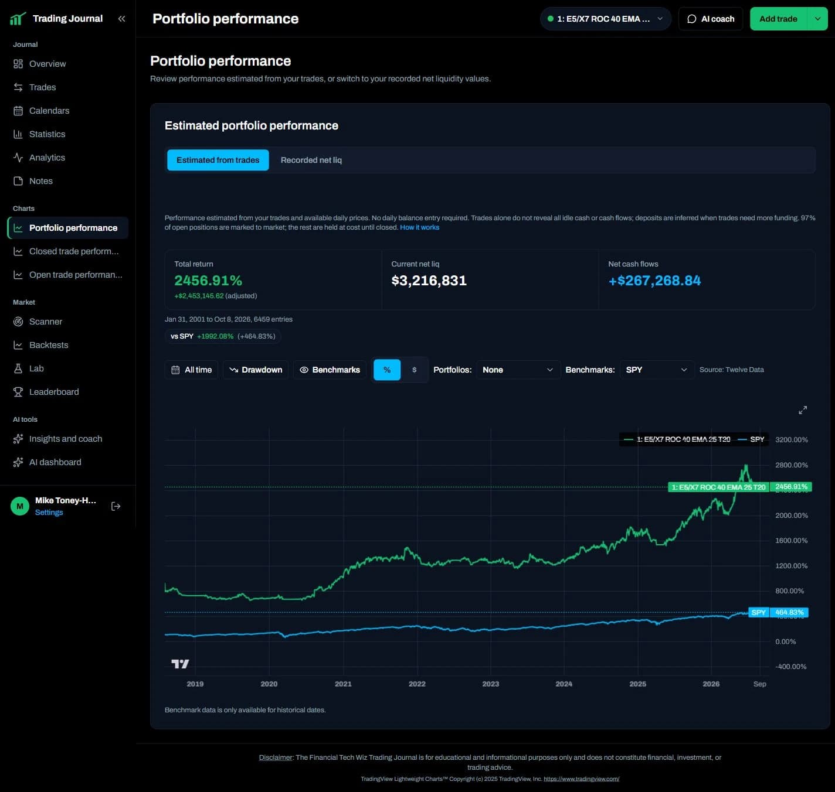Switch to the Recorded net liq tab
Viewport: 835px width, 792px height.
[x=311, y=160]
